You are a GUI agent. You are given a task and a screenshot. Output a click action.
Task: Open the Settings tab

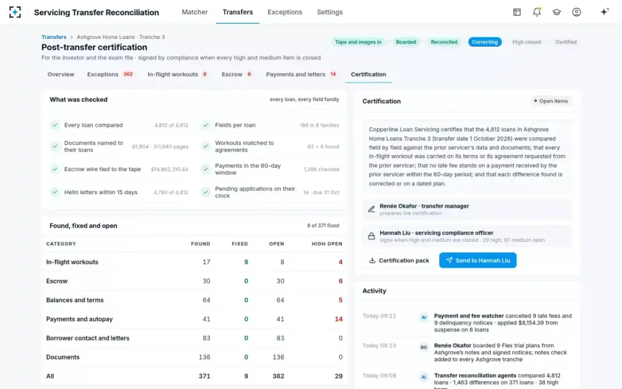(330, 12)
